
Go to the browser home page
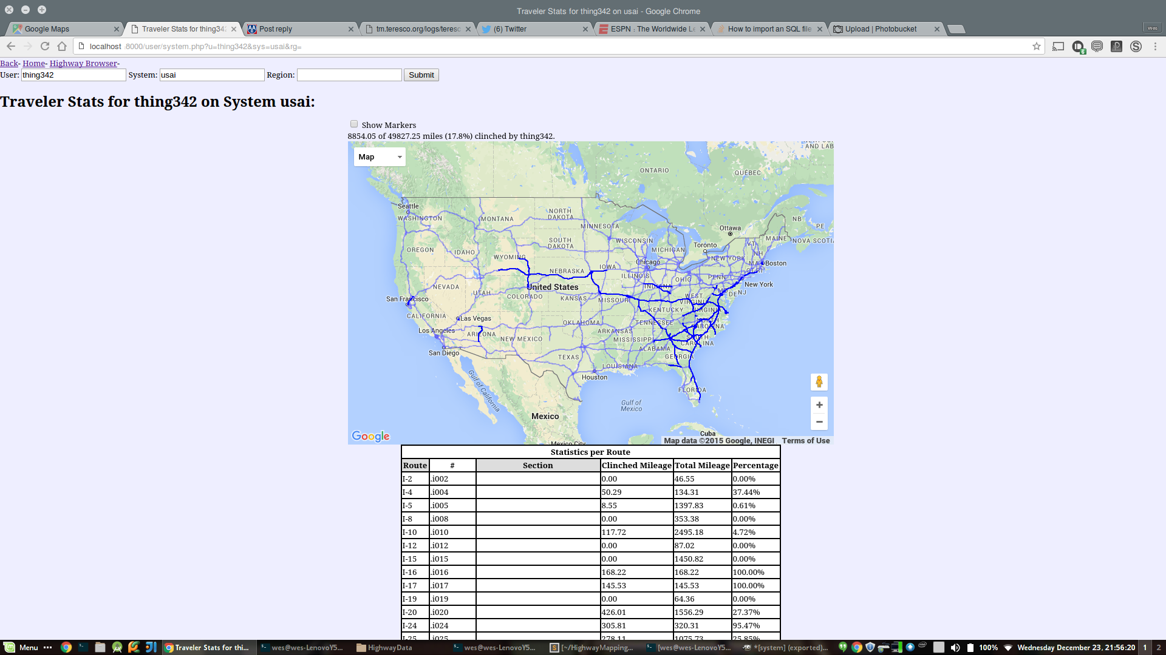coord(62,46)
